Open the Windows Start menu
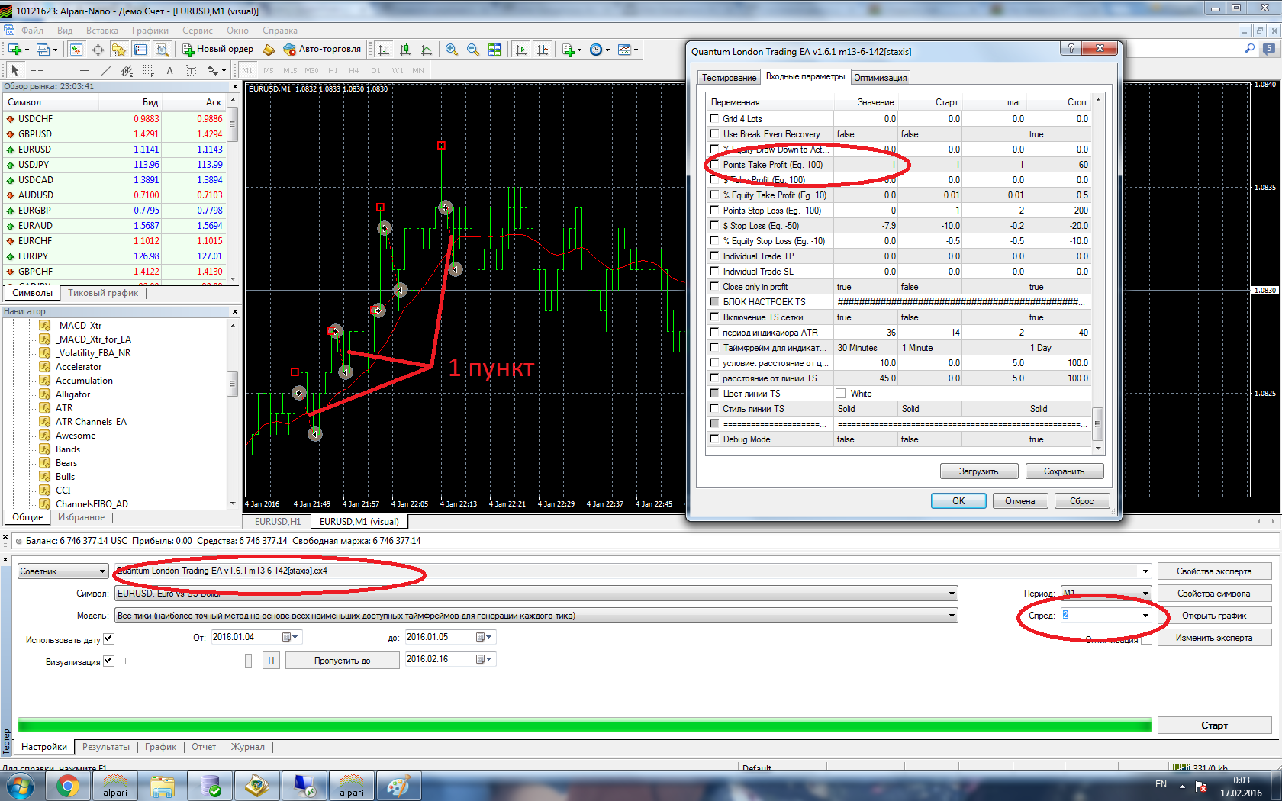 coord(21,786)
